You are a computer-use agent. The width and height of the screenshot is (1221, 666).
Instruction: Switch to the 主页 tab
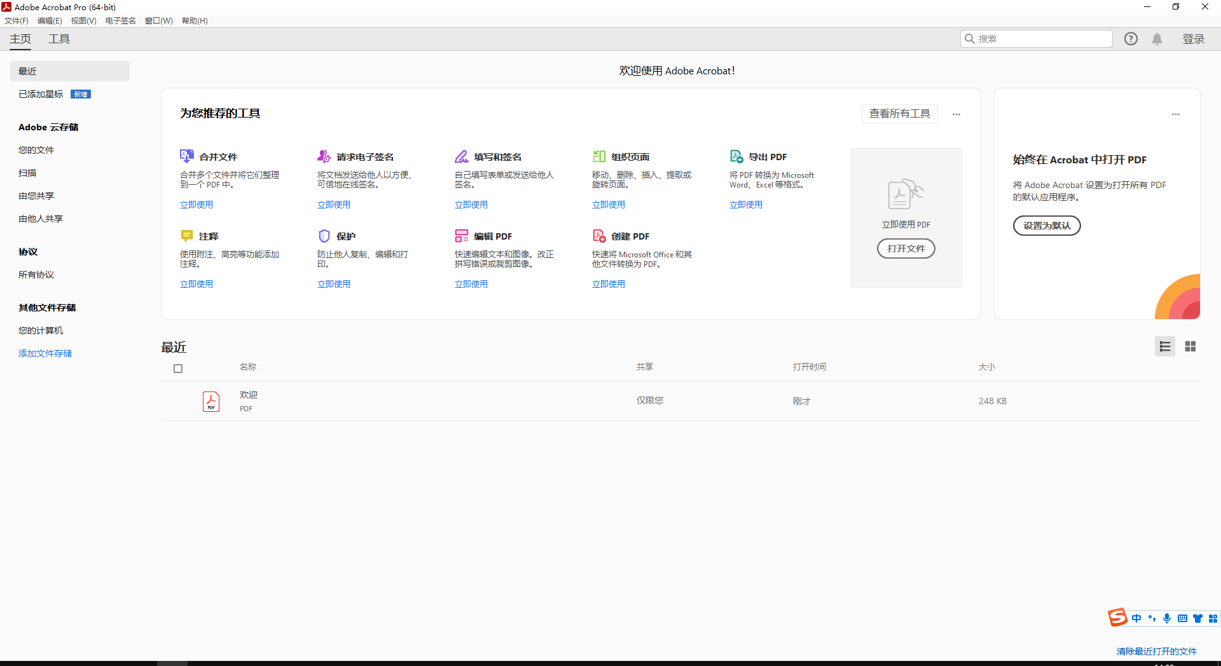point(20,39)
